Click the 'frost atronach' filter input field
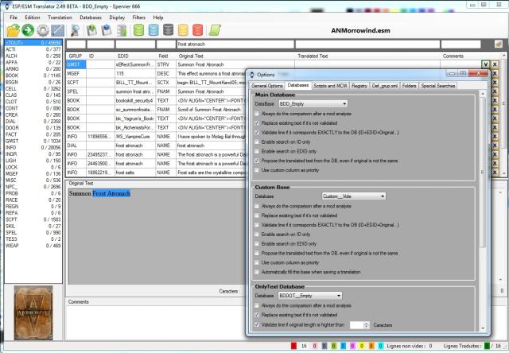The height and width of the screenshot is (353, 509). [235, 45]
